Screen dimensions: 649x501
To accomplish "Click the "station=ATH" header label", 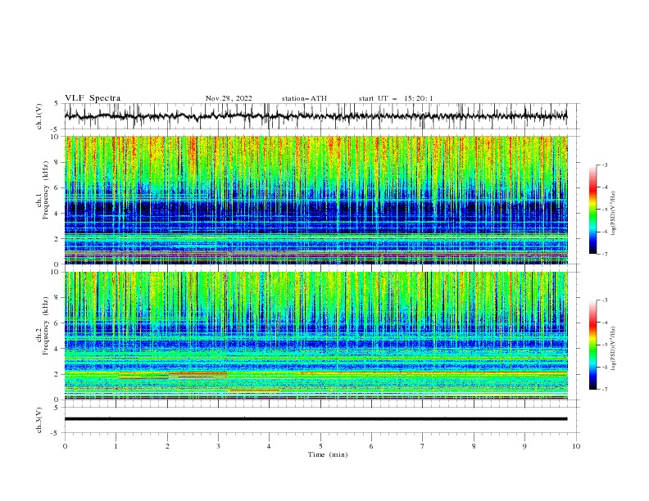I will point(304,98).
